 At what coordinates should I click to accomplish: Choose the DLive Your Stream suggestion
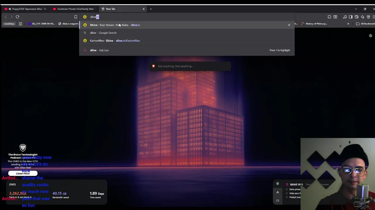click(187, 25)
